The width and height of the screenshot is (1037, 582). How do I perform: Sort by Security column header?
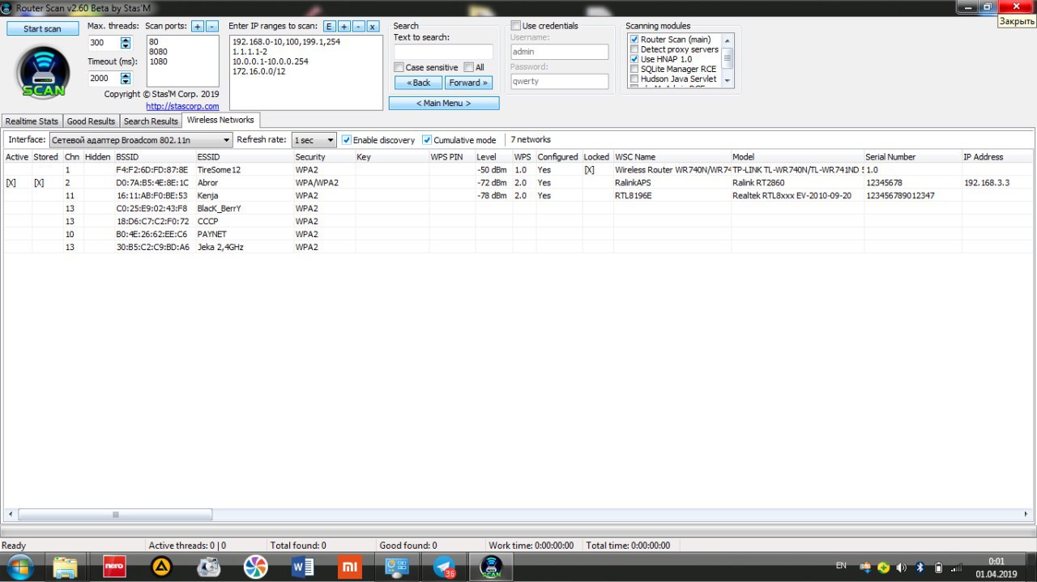[x=323, y=157]
